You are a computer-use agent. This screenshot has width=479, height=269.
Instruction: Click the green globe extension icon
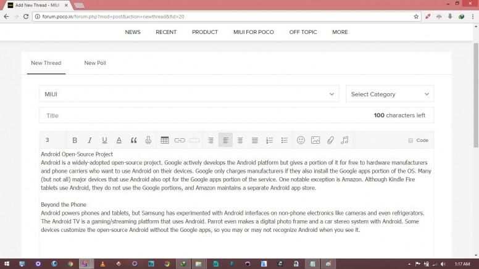pyautogui.click(x=461, y=17)
